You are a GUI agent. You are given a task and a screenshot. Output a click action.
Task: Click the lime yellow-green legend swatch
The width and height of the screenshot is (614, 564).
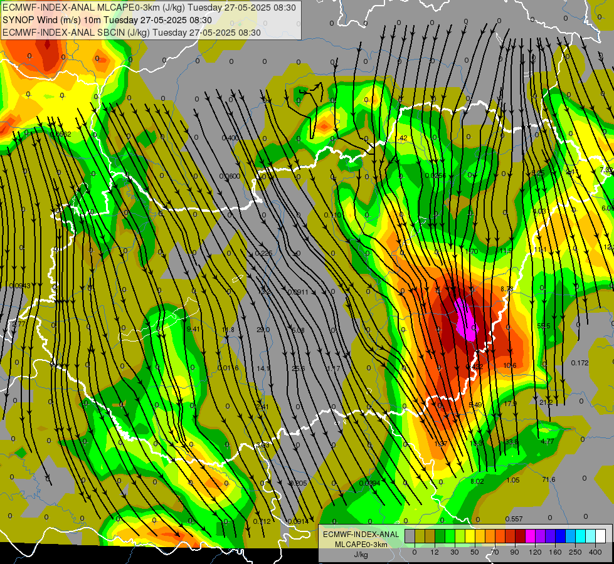click(x=460, y=536)
